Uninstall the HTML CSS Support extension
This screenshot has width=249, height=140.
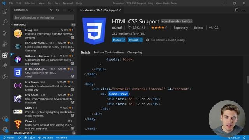click(x=133, y=40)
